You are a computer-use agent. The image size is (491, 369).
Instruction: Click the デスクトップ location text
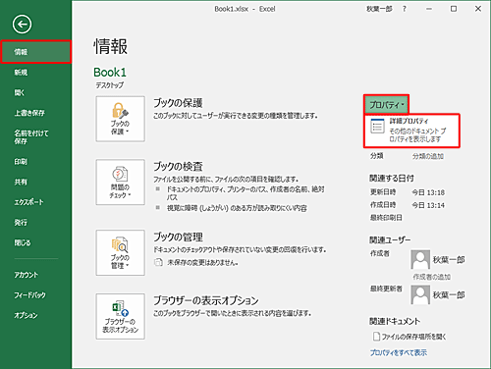[109, 85]
